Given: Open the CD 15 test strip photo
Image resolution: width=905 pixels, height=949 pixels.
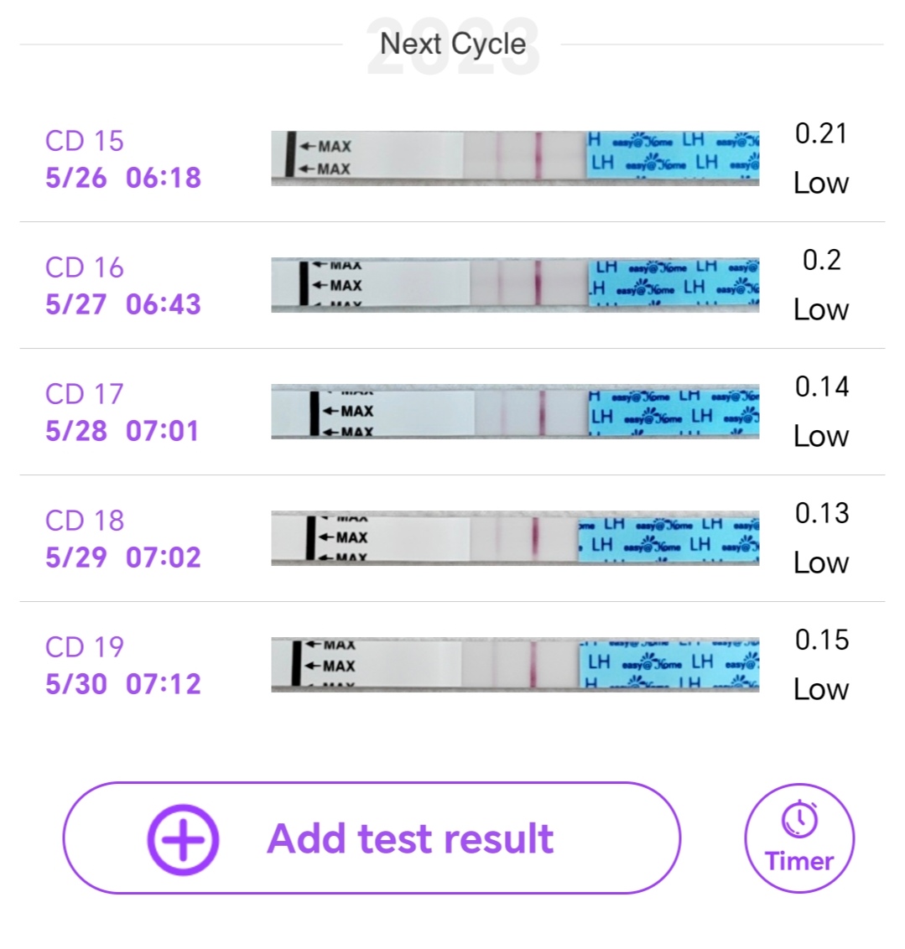Looking at the screenshot, I should coord(515,157).
